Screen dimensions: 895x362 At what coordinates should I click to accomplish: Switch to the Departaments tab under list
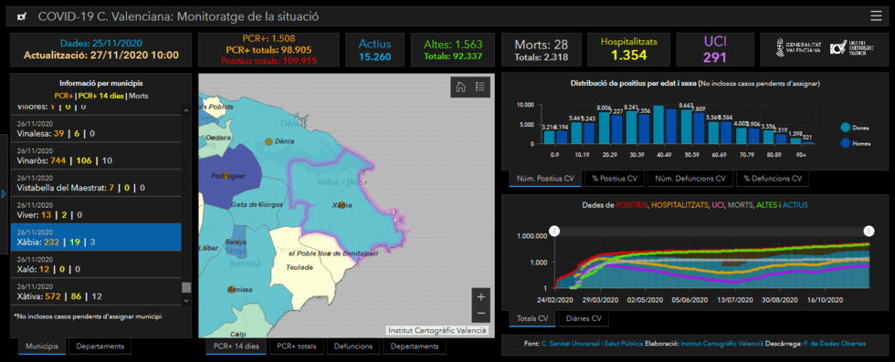point(100,346)
